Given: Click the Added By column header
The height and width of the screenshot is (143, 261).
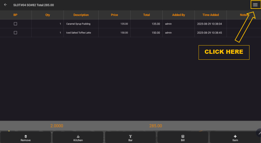Looking at the screenshot, I should (178, 15).
